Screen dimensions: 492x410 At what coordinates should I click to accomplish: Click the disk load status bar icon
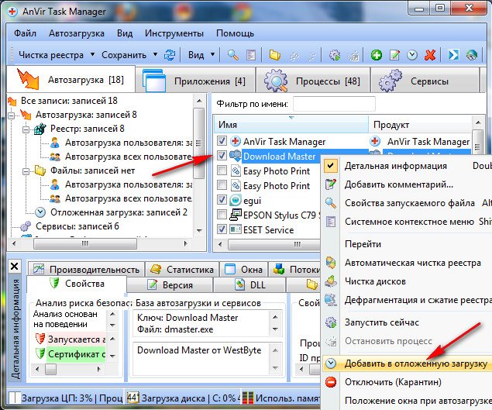coord(132,398)
